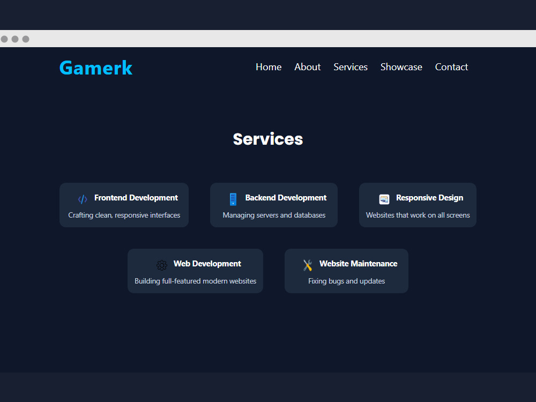Click 'Crafting clean, responsive interfaces' text
Screen dimensions: 536x402
point(124,215)
